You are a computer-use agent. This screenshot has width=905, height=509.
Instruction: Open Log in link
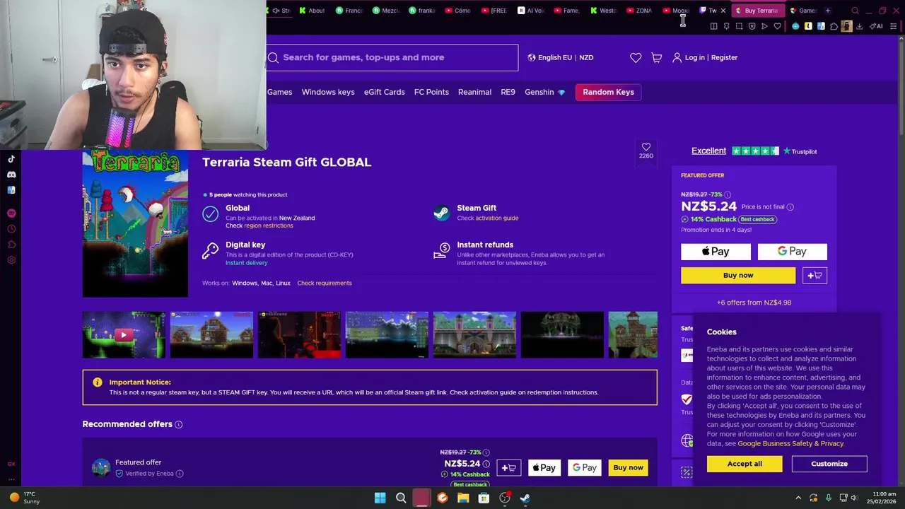694,57
